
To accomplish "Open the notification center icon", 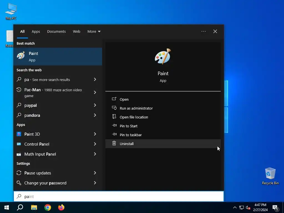I will (275, 208).
